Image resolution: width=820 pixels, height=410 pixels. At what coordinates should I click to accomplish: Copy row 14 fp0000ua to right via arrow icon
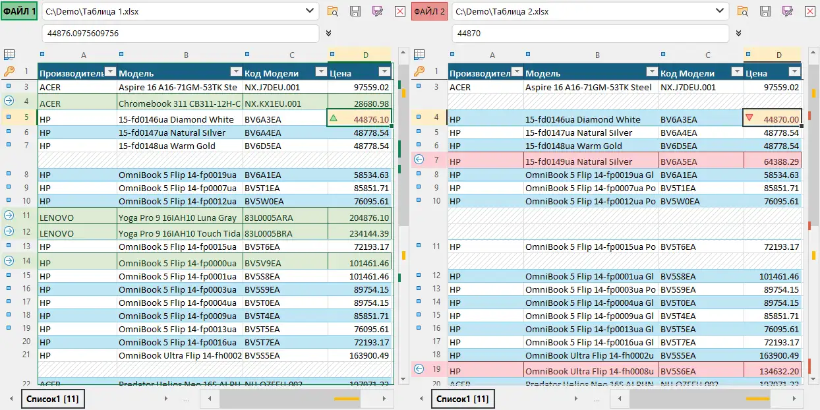pos(9,260)
